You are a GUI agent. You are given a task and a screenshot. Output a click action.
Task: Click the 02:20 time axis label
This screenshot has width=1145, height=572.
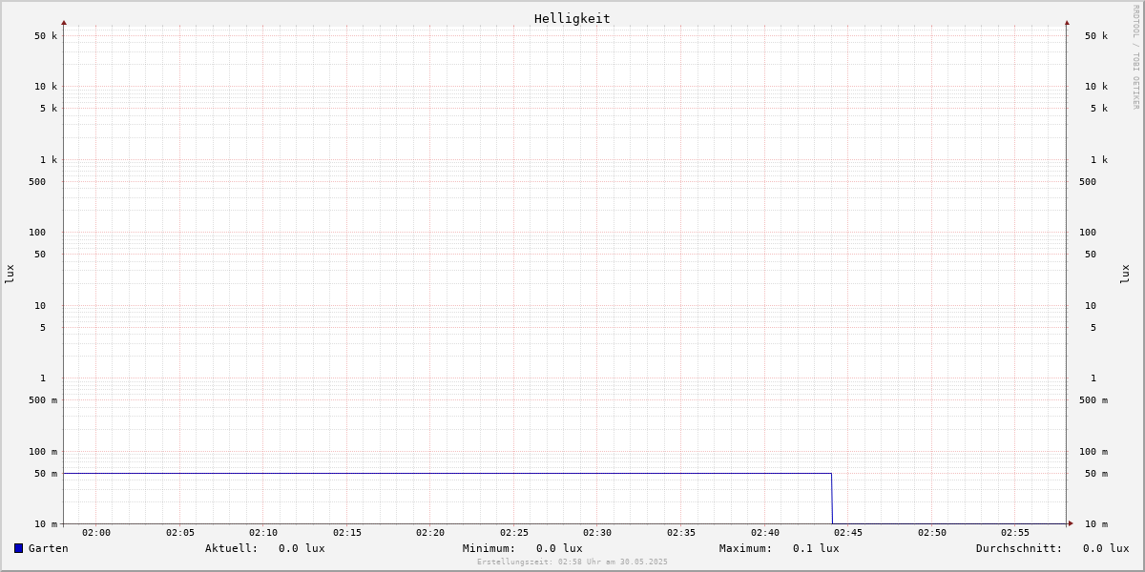[x=430, y=533]
